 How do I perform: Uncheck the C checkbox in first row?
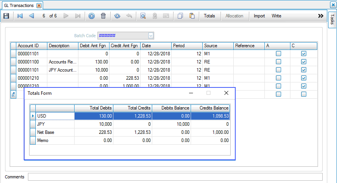(x=304, y=54)
